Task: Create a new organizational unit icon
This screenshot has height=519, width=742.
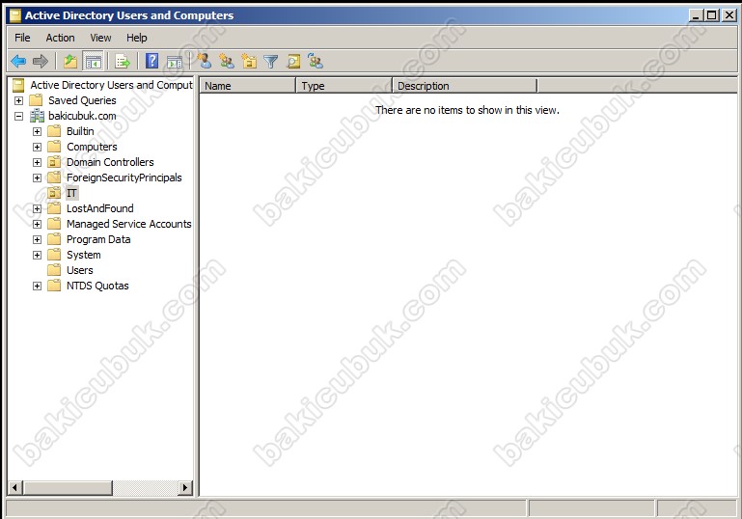Action: 249,61
